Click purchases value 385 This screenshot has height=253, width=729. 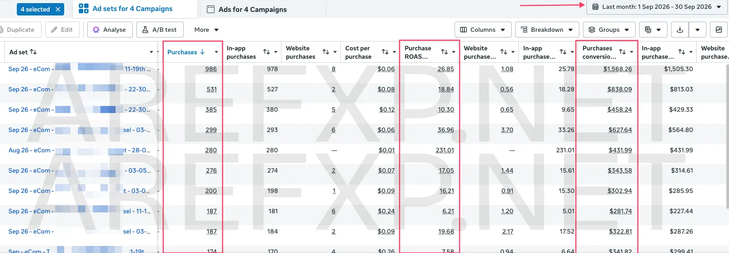(x=211, y=110)
